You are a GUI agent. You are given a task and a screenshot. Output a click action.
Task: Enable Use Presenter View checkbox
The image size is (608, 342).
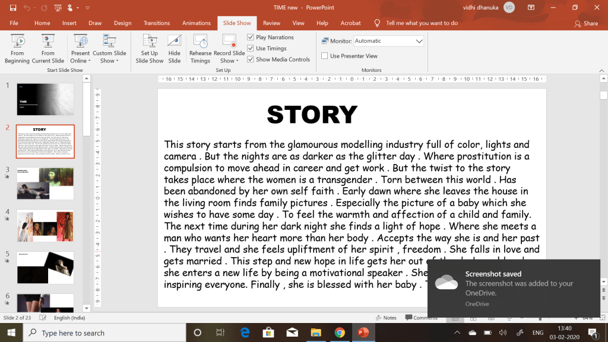tap(325, 56)
